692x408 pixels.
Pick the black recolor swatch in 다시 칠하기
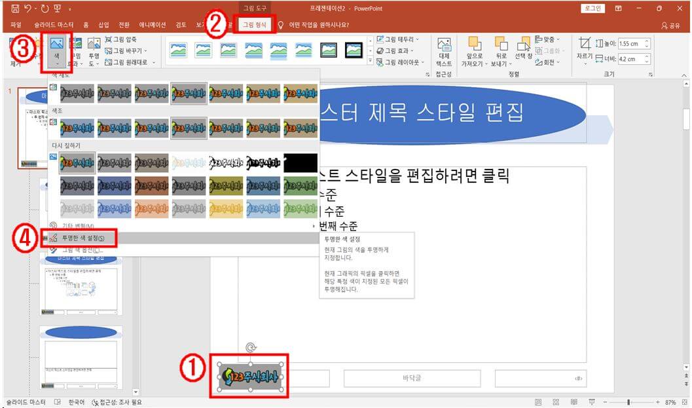point(301,163)
